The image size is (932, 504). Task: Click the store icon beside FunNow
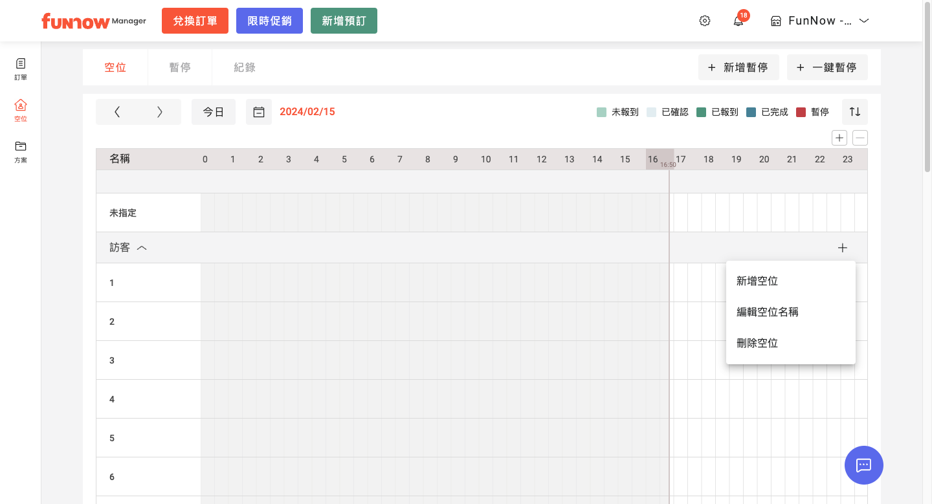pyautogui.click(x=776, y=21)
